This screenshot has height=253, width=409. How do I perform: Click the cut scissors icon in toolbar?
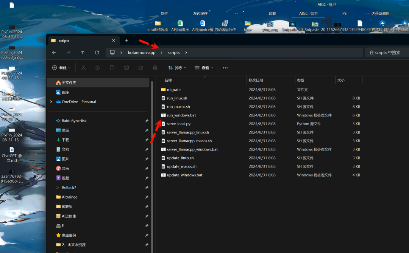click(x=83, y=68)
